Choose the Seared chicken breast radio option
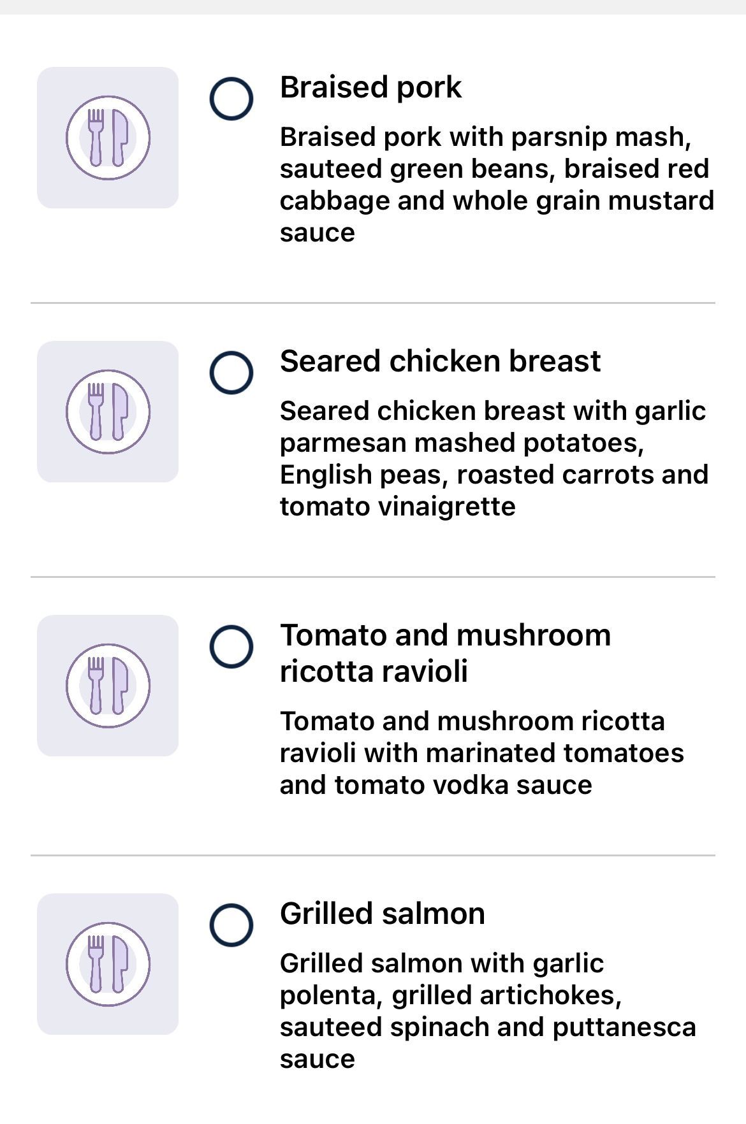 point(231,373)
